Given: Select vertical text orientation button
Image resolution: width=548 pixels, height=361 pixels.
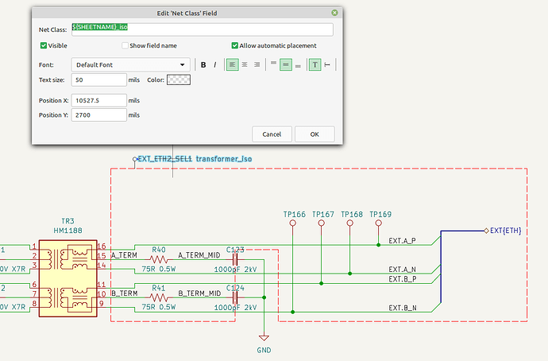Looking at the screenshot, I should (327, 64).
